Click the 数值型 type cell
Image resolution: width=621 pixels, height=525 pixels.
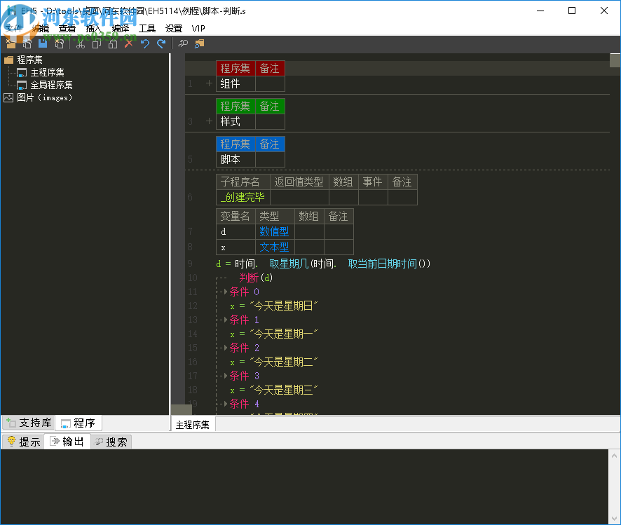[274, 231]
